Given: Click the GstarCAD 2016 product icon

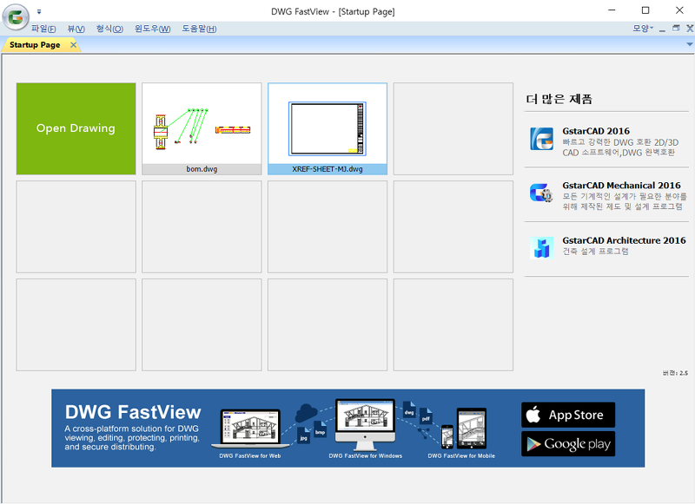Looking at the screenshot, I should point(541,139).
